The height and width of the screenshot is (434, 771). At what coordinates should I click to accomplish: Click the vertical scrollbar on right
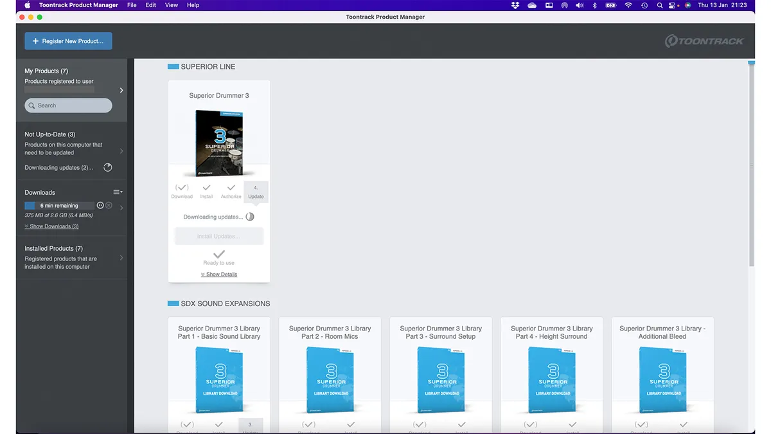click(x=751, y=164)
